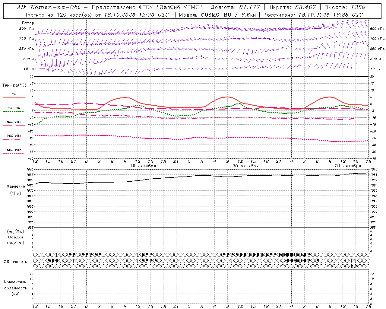Click the (гПа) unit under Давление

tap(16, 193)
